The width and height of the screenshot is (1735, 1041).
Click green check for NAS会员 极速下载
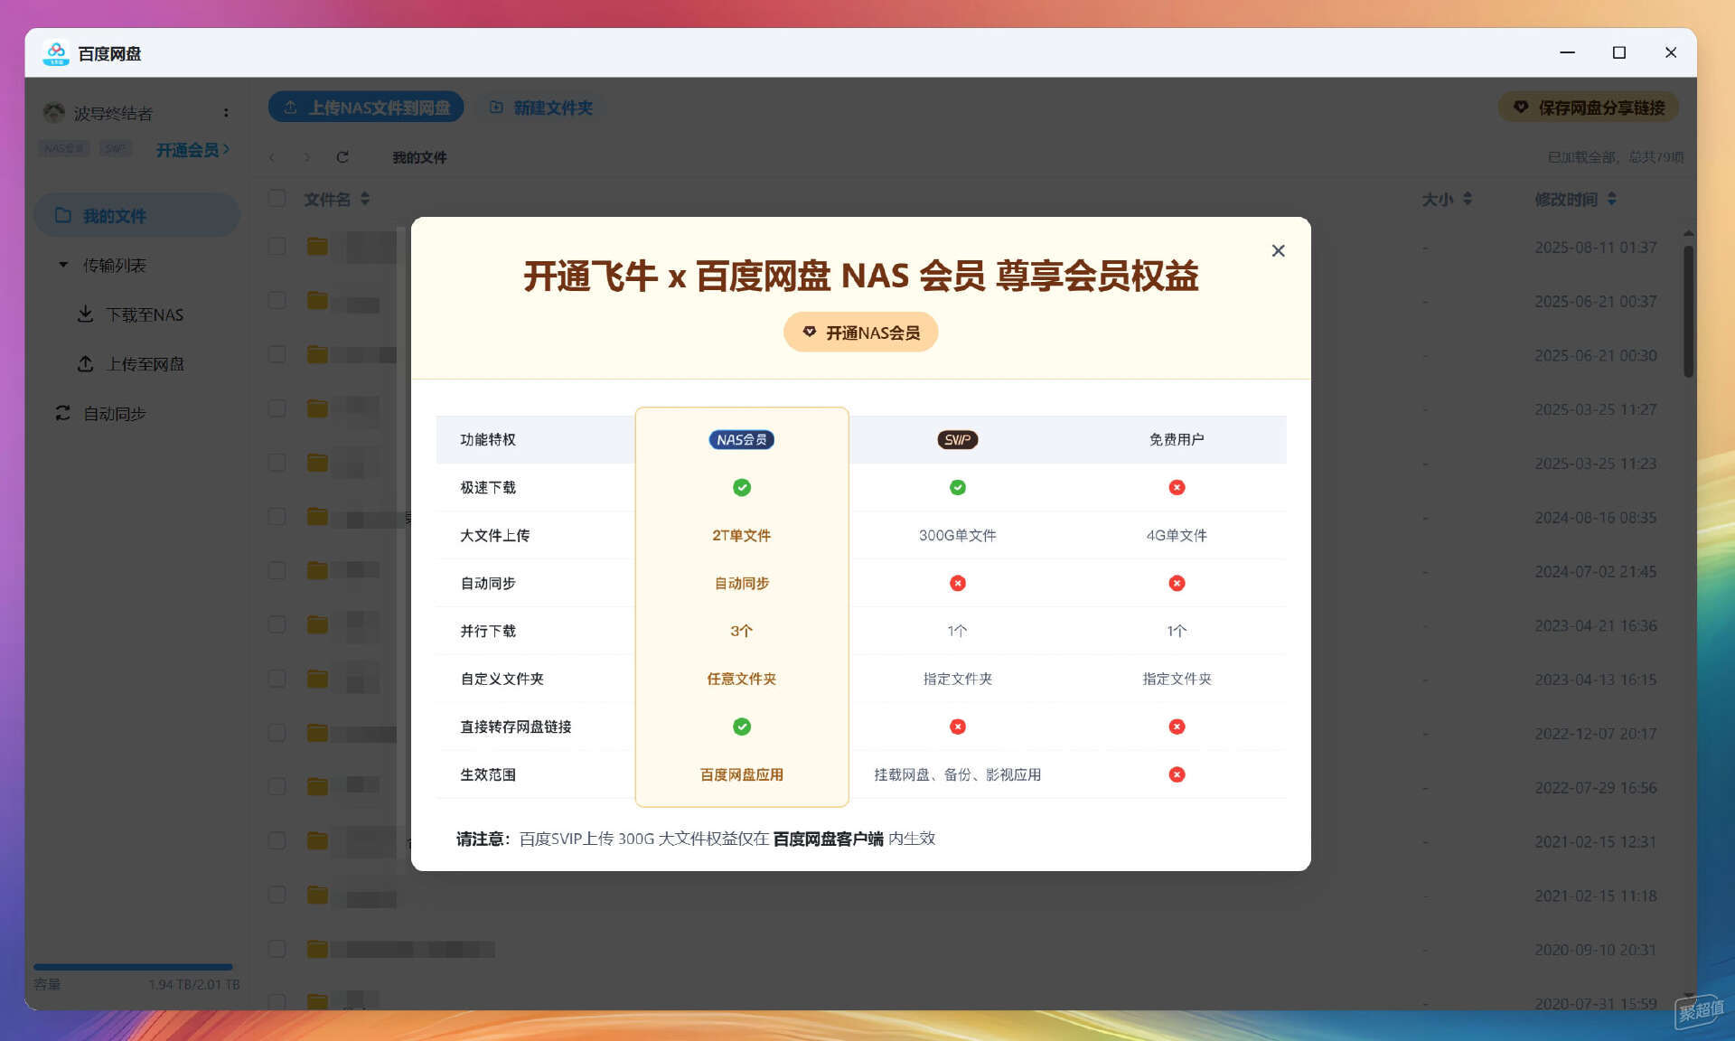[742, 488]
